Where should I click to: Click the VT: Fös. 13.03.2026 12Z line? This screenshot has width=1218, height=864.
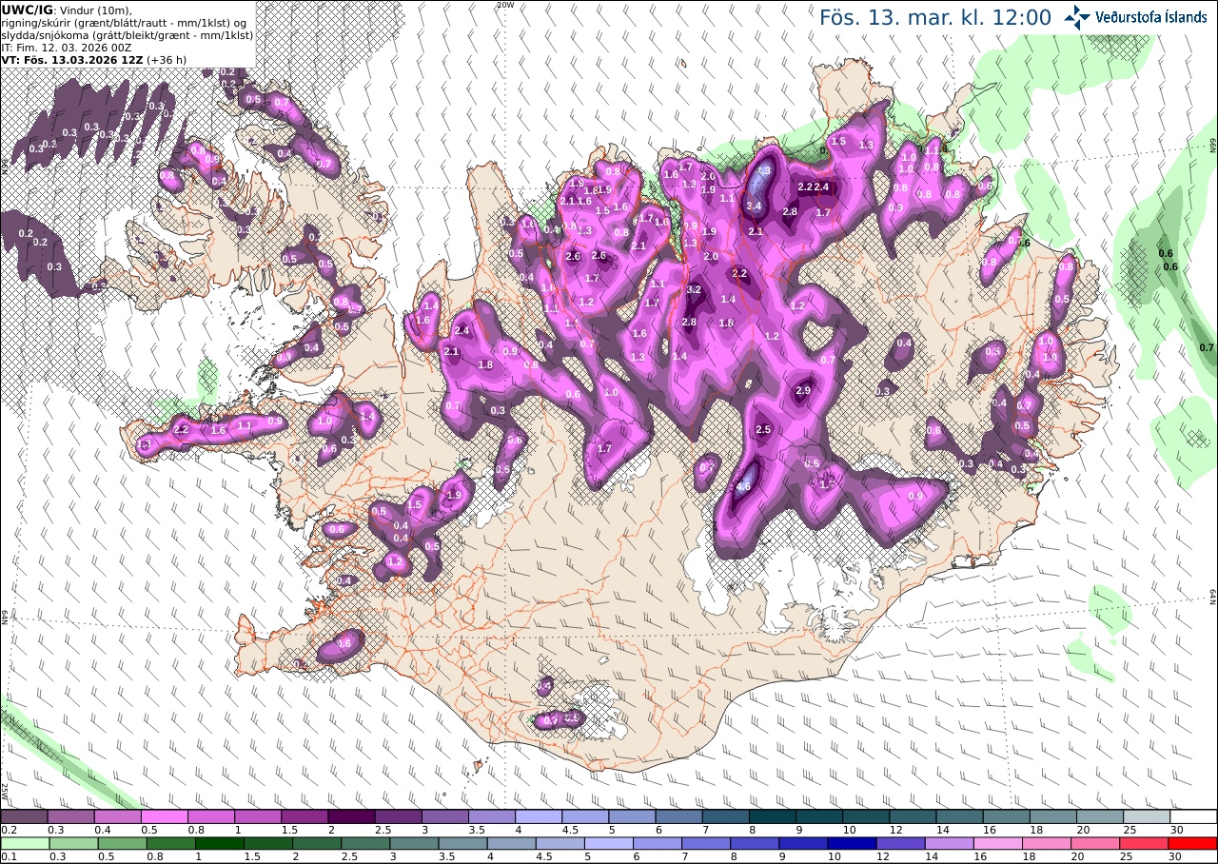pos(93,59)
